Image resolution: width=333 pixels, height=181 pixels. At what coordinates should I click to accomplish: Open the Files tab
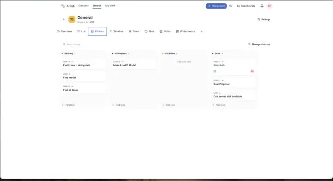(x=149, y=31)
